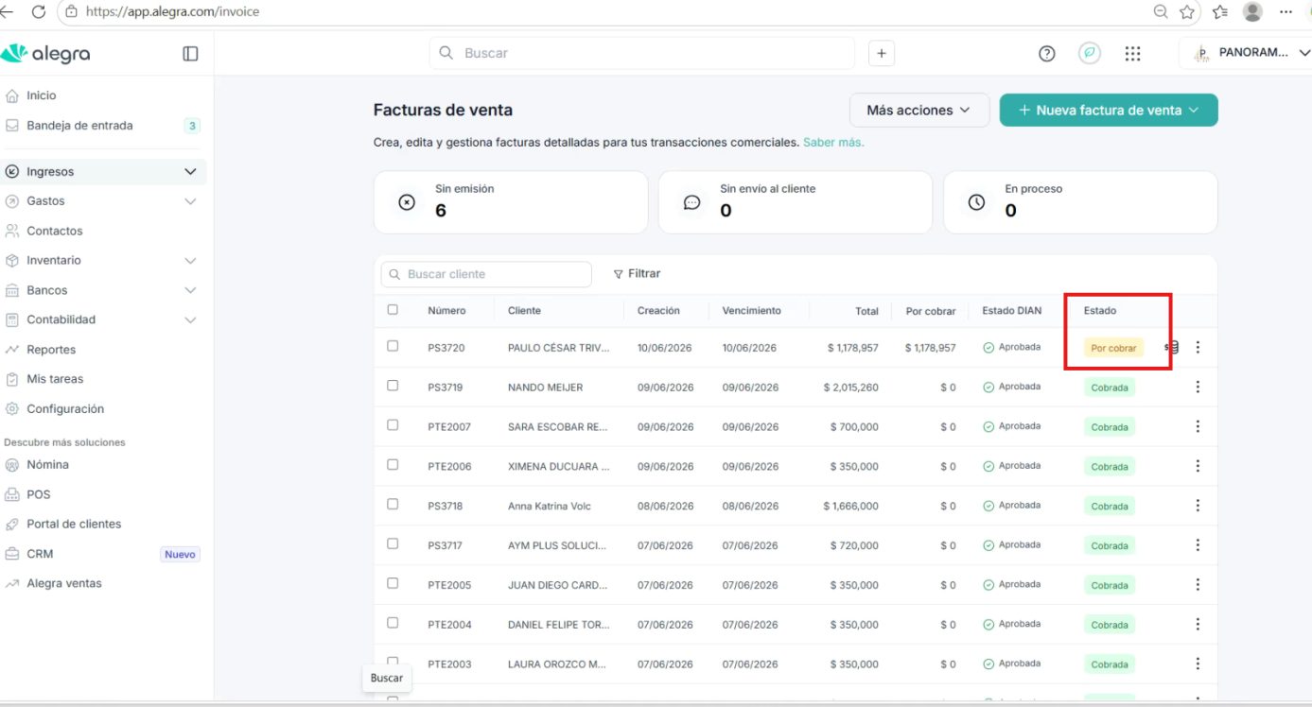This screenshot has height=707, width=1312.
Task: Open row actions menu for PS3720
Action: coord(1198,347)
